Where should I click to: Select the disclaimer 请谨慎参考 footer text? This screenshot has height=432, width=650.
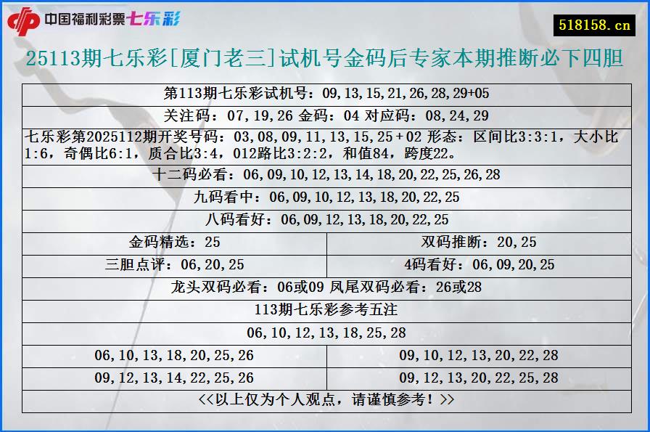[x=325, y=400]
